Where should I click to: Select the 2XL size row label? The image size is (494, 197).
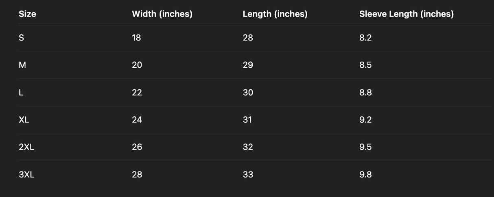26,147
